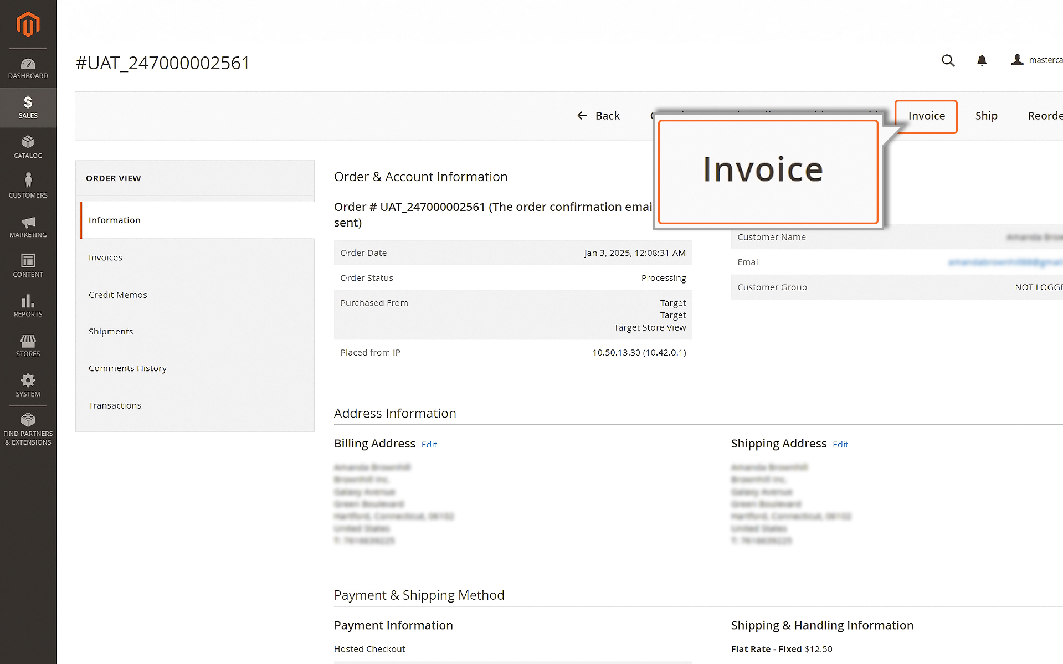The width and height of the screenshot is (1063, 664).
Task: Open the Customers sidebar menu
Action: point(28,187)
